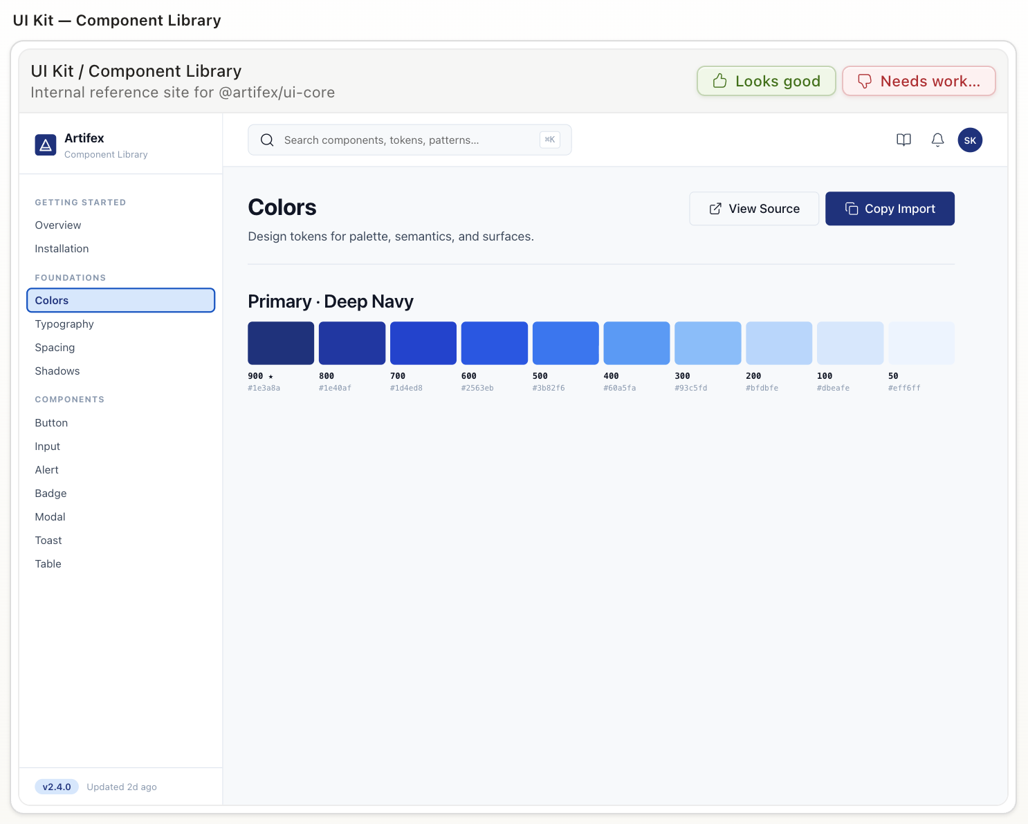Open the Badge component page
This screenshot has width=1028, height=824.
120,494
